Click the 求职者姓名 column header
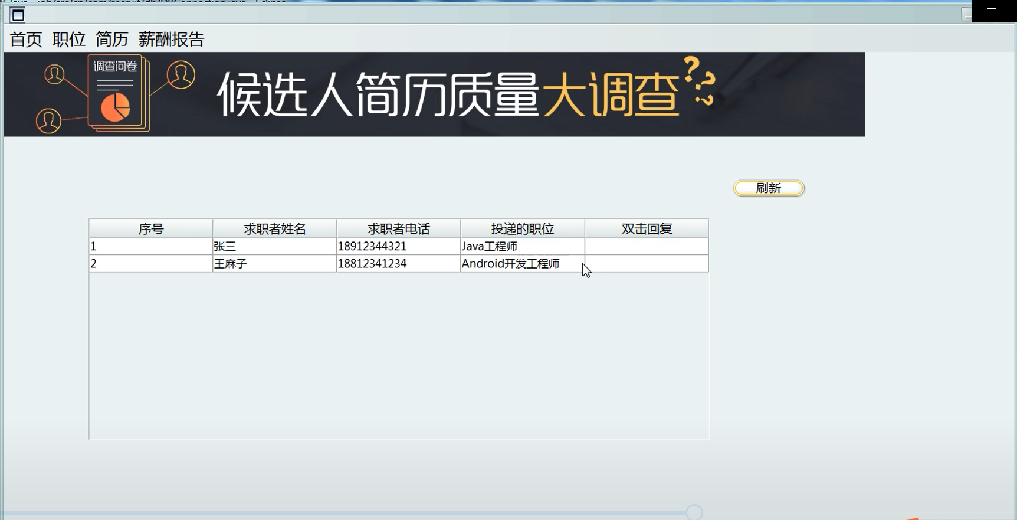This screenshot has height=520, width=1017. coord(274,228)
